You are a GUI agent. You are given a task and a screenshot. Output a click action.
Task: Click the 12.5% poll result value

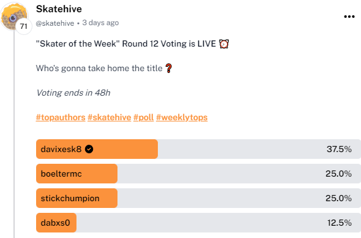(x=340, y=223)
